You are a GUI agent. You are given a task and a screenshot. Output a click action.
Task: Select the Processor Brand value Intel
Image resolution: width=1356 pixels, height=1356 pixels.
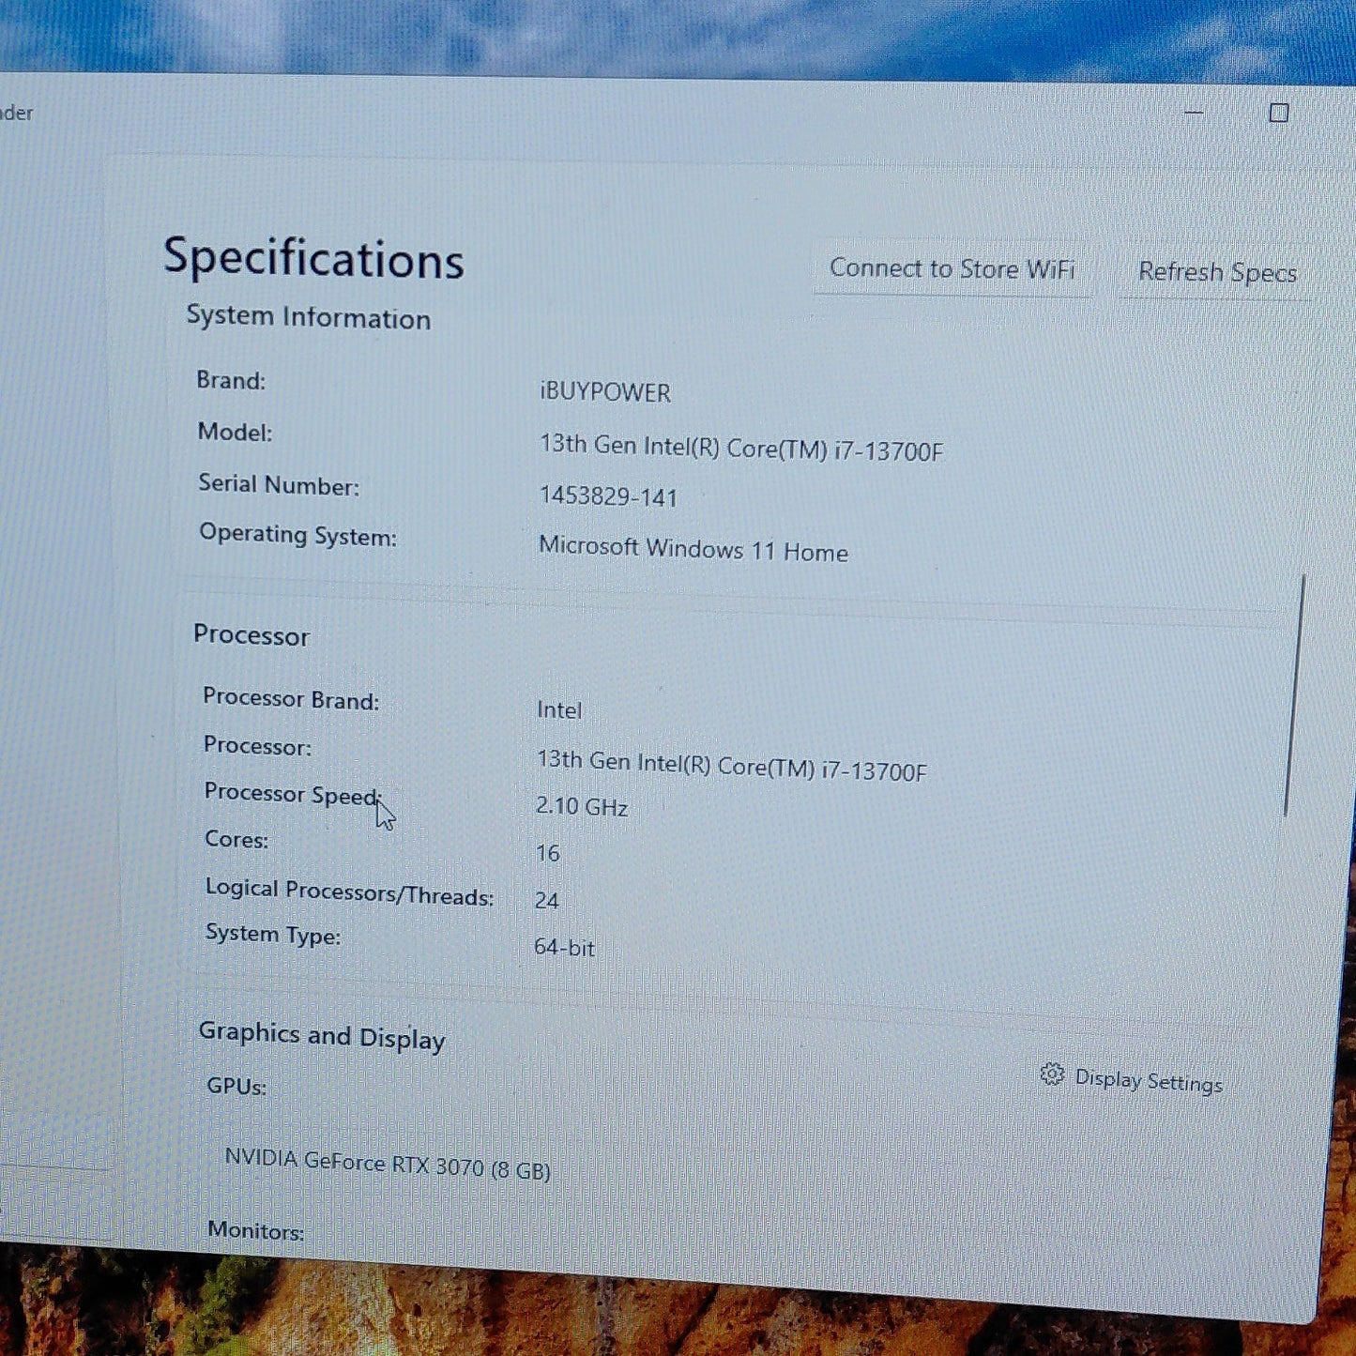point(559,710)
